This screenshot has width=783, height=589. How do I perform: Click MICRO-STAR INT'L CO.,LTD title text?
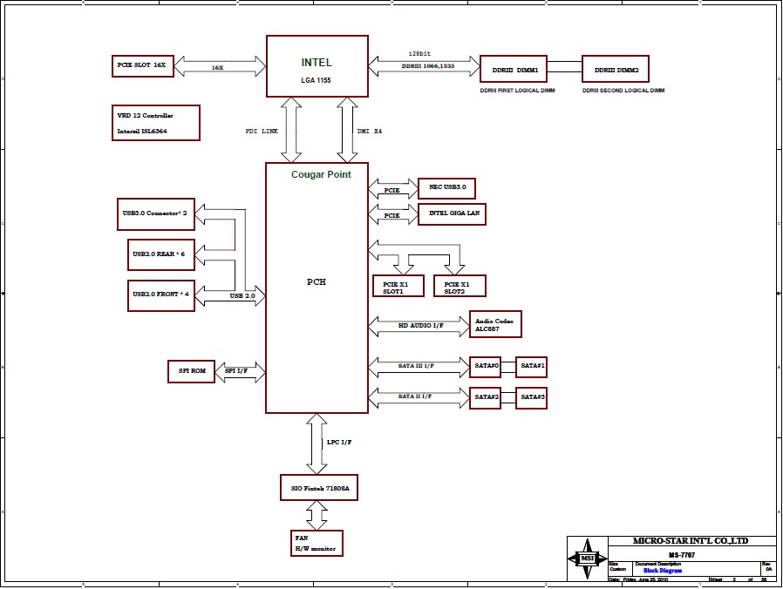(691, 541)
